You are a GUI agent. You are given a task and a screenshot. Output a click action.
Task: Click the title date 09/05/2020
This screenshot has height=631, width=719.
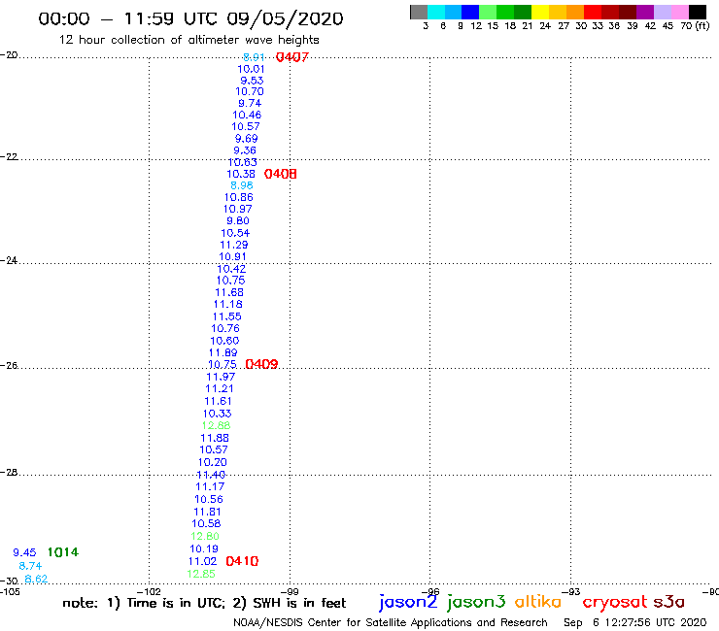[285, 18]
